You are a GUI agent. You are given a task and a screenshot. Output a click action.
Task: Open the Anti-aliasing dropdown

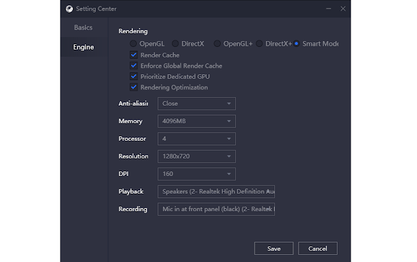pyautogui.click(x=196, y=103)
